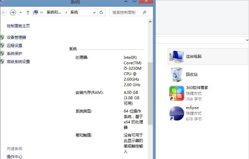Open the recent locations dropdown arrow
249x159 pixels.
[x=21, y=12]
